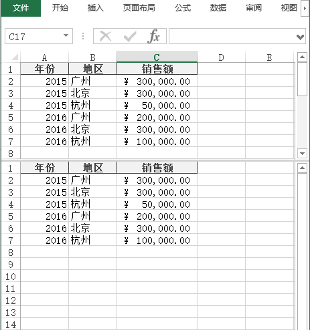Select upper pane cell A7 with 2016

click(x=44, y=141)
